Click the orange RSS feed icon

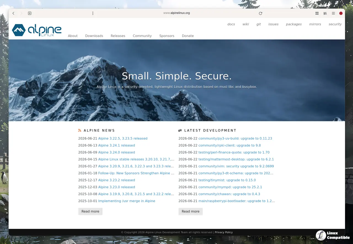(x=80, y=130)
